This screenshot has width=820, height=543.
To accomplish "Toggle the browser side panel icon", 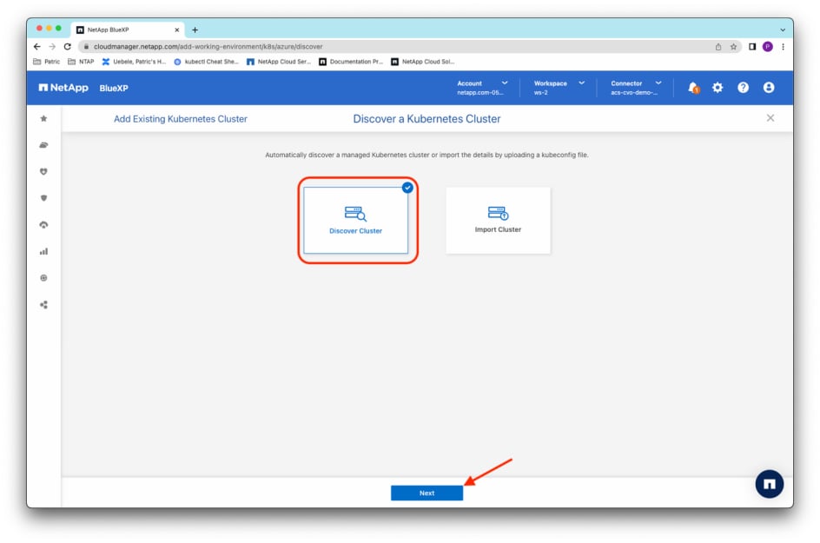I will point(752,47).
